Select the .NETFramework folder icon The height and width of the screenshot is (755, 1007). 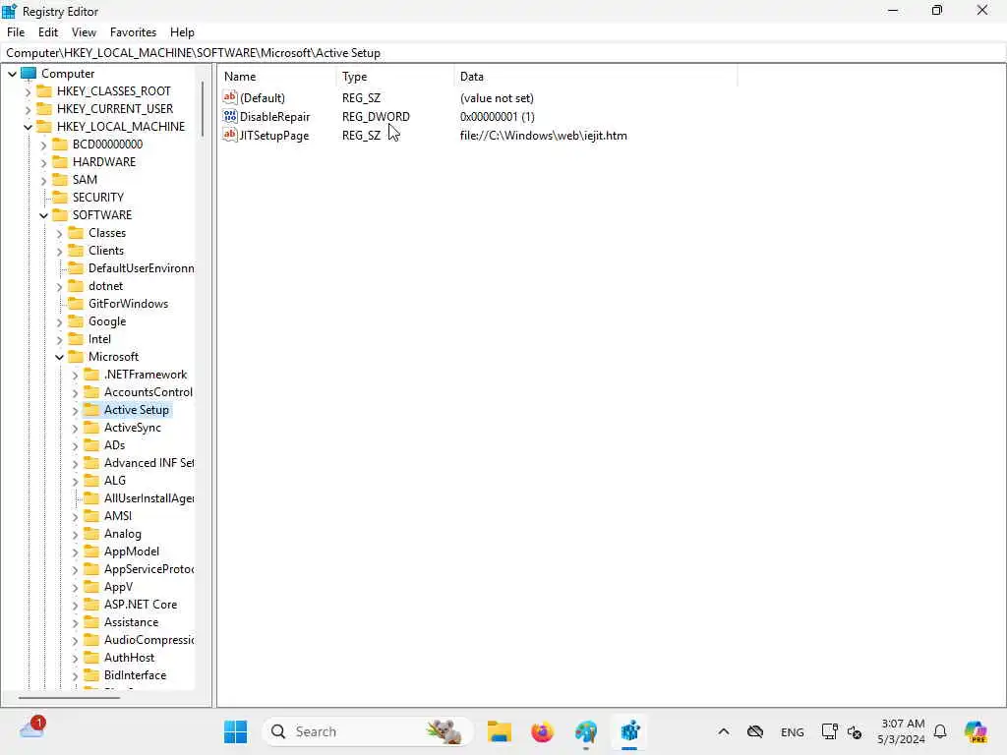[91, 375]
